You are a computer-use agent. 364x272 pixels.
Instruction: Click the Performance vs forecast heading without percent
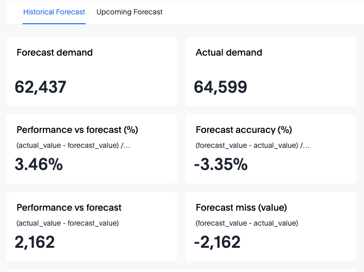coord(69,208)
